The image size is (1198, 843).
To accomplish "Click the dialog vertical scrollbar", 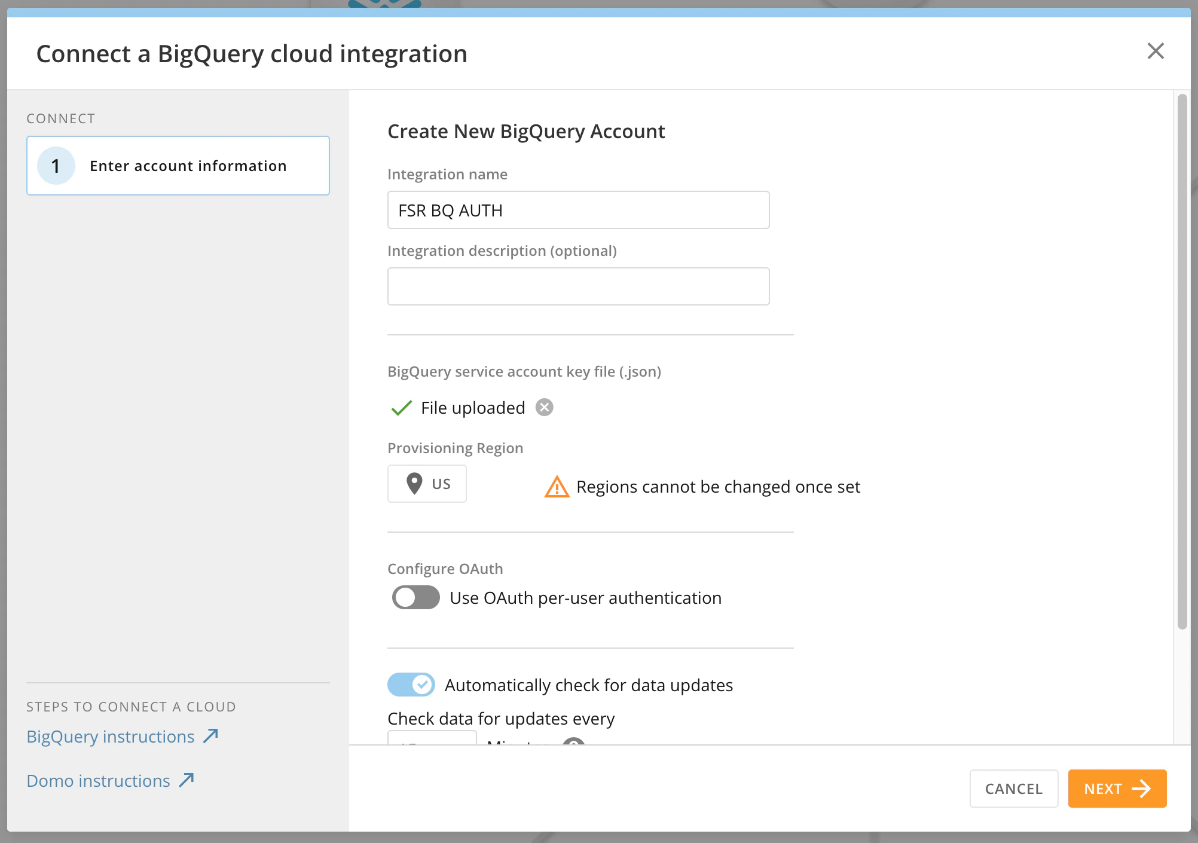I will click(x=1182, y=362).
